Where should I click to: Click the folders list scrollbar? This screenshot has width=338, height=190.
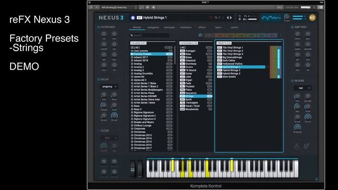[x=175, y=55]
